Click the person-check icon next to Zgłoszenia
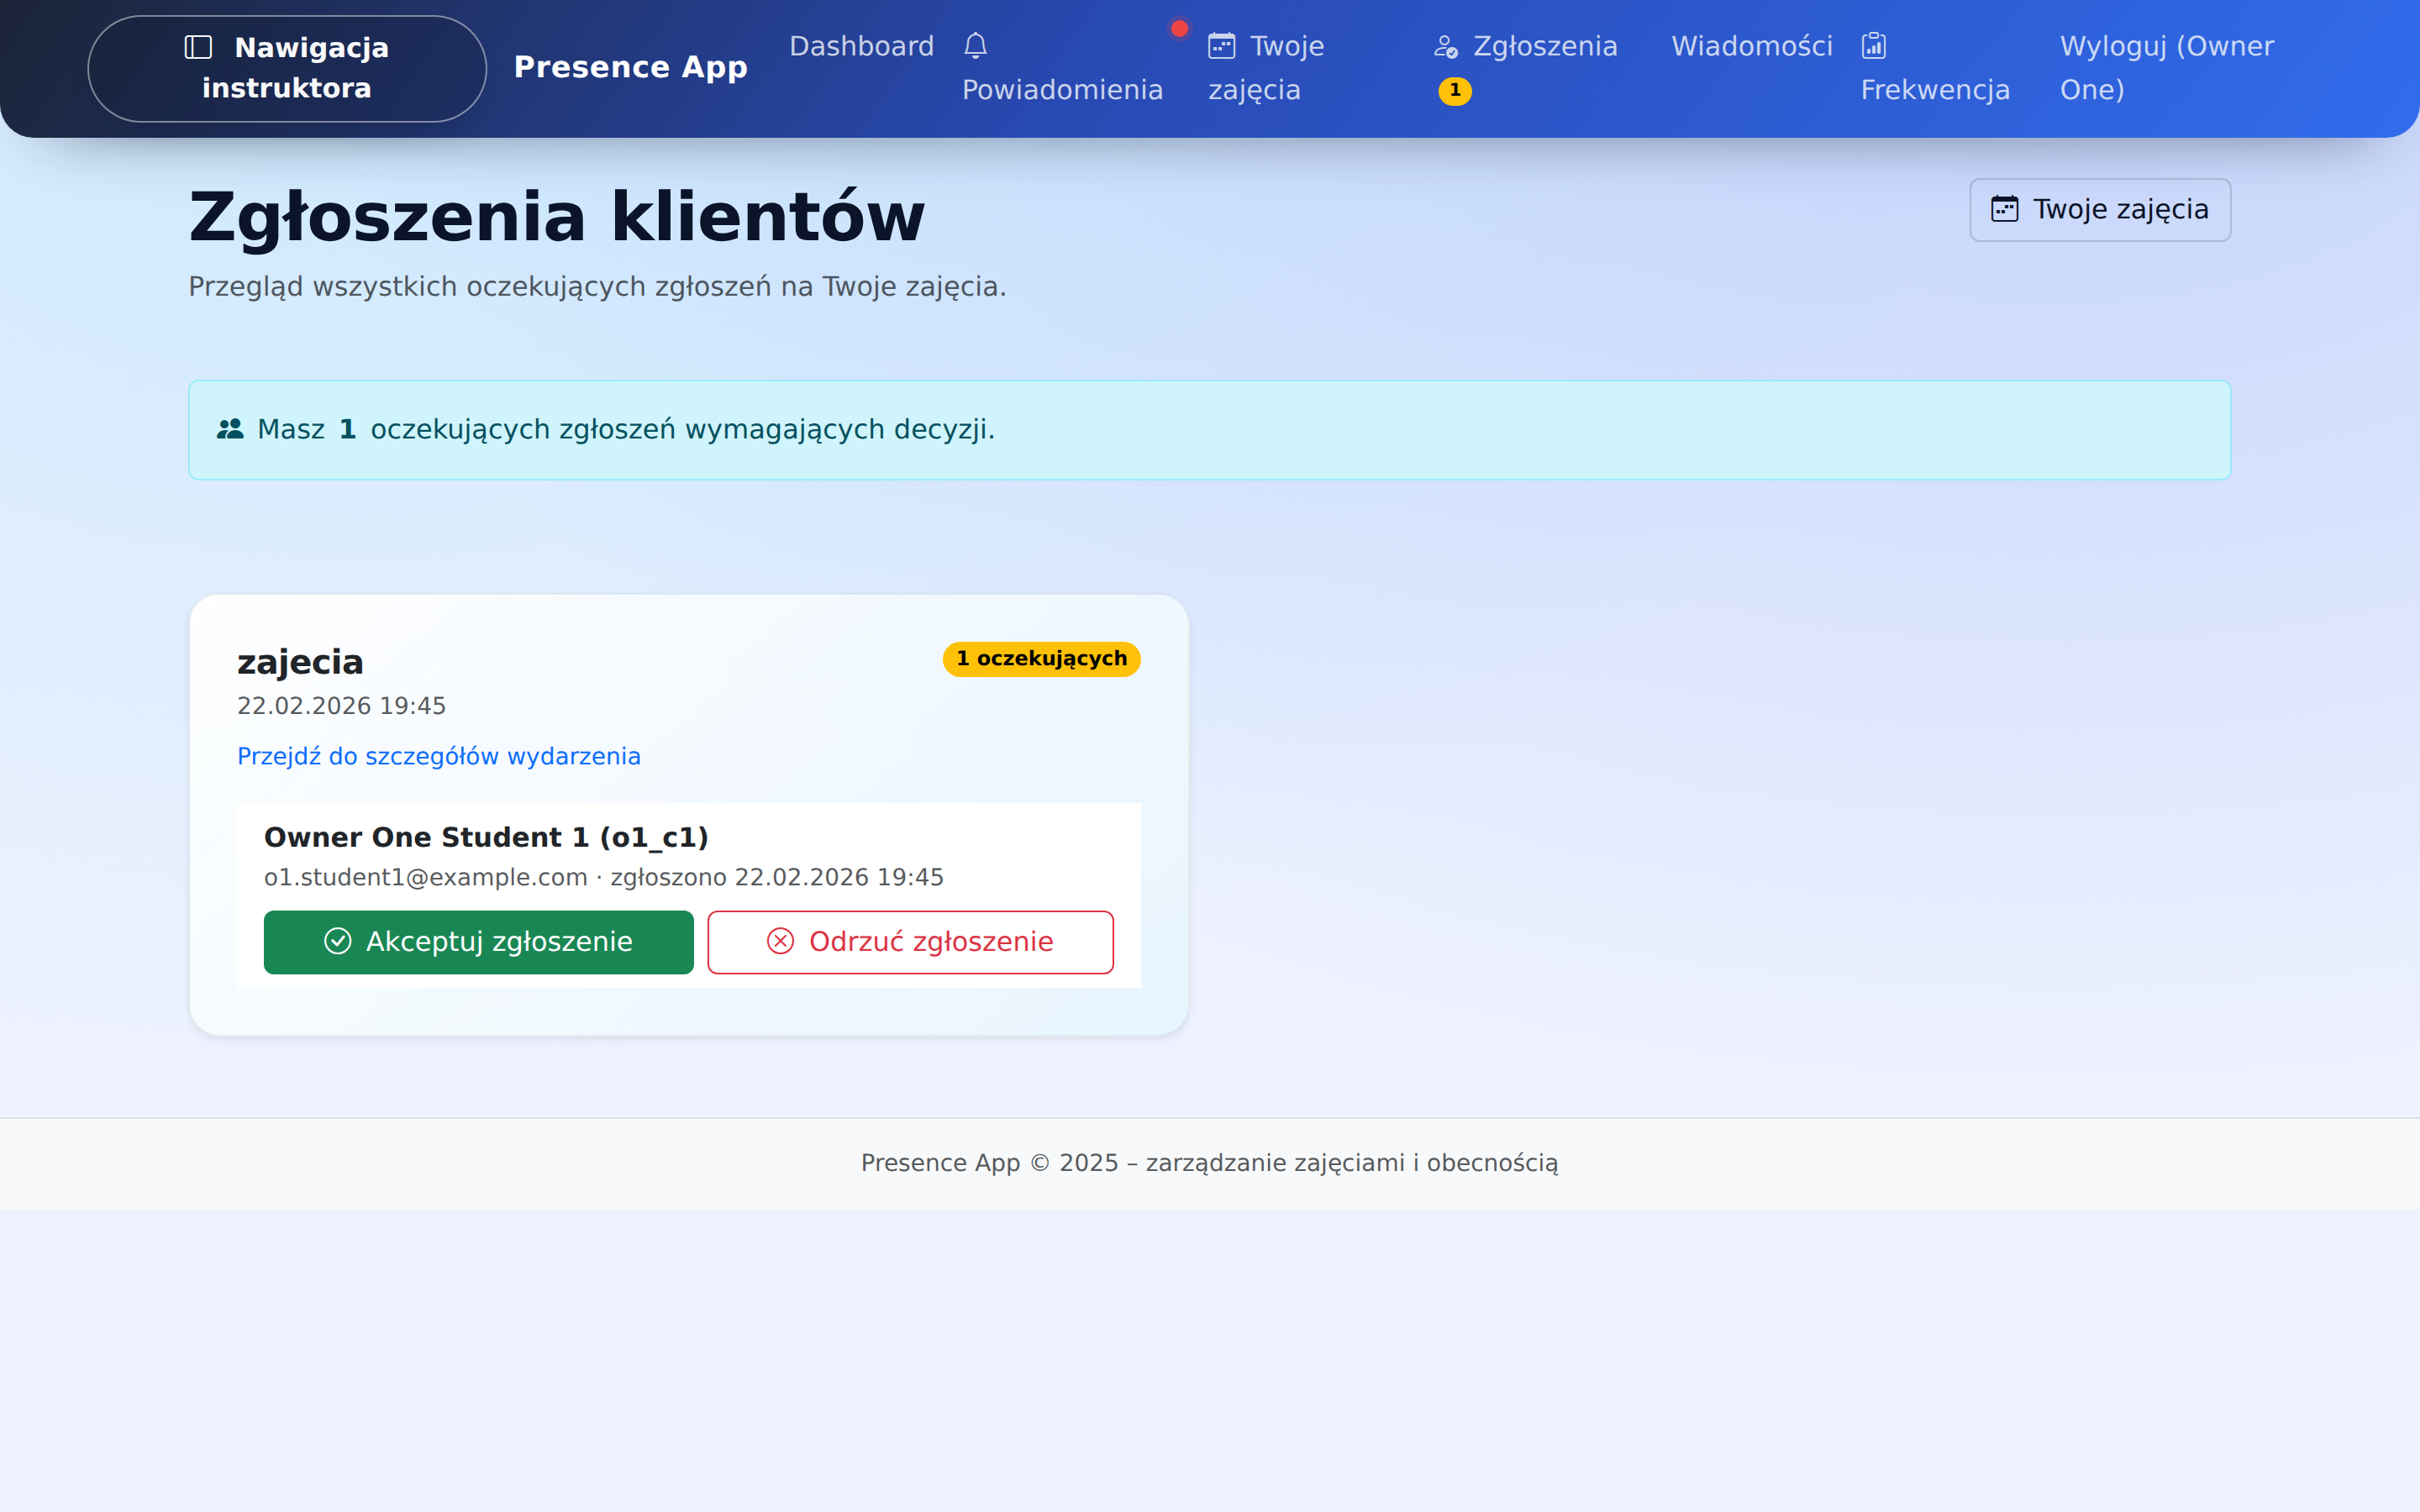The height and width of the screenshot is (1512, 2420). 1446,46
